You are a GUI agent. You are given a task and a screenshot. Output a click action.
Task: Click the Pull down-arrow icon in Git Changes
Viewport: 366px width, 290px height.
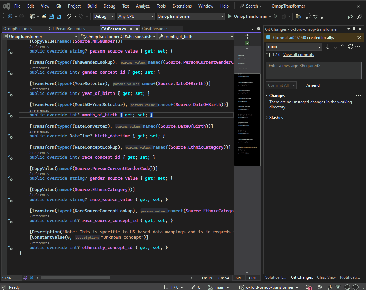point(335,47)
